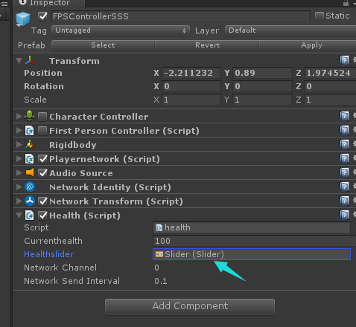Click the Rotation X field
Viewport: 356px width, 327px height.
click(191, 86)
